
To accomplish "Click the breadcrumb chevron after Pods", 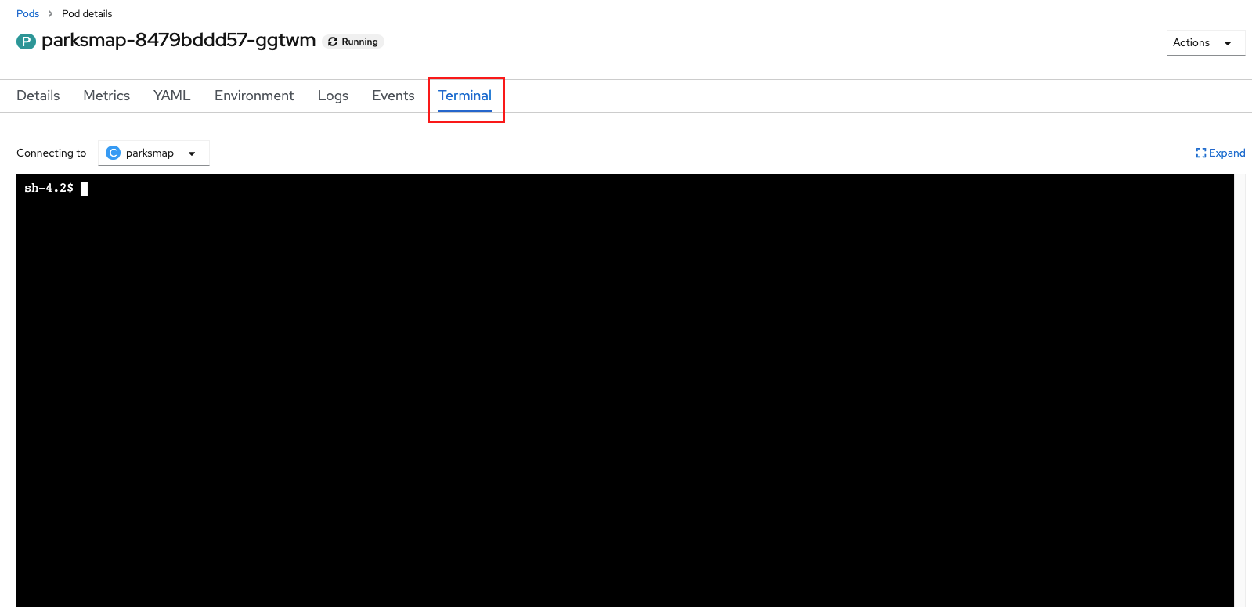I will tap(51, 14).
